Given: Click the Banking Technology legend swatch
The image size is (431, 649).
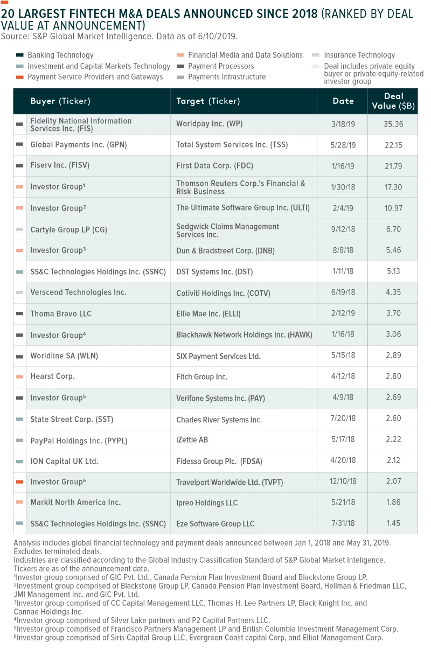Looking at the screenshot, I should (20, 55).
